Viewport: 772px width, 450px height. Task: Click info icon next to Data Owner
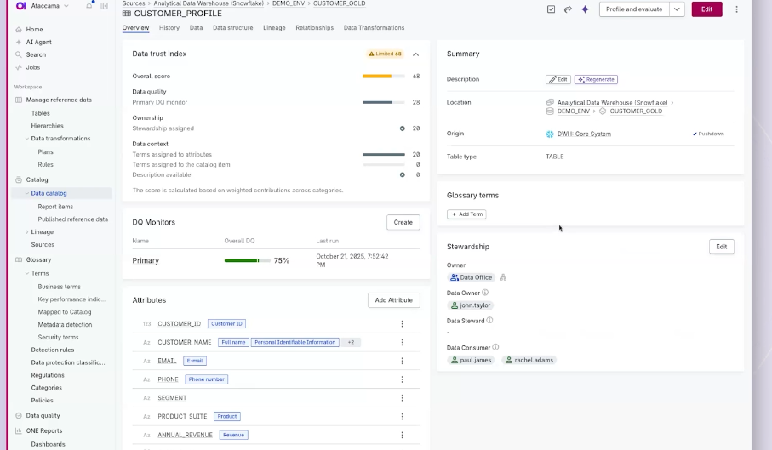485,293
